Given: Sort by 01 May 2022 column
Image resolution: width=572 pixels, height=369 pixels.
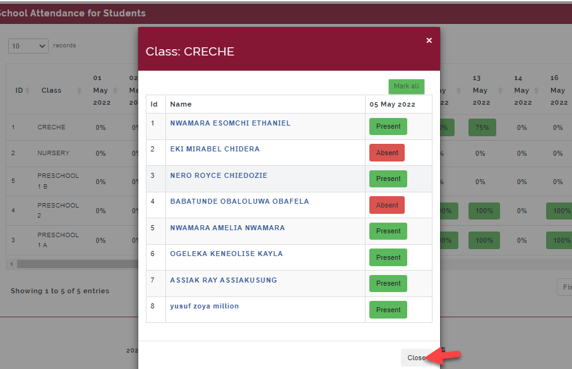Looking at the screenshot, I should pyautogui.click(x=104, y=90).
